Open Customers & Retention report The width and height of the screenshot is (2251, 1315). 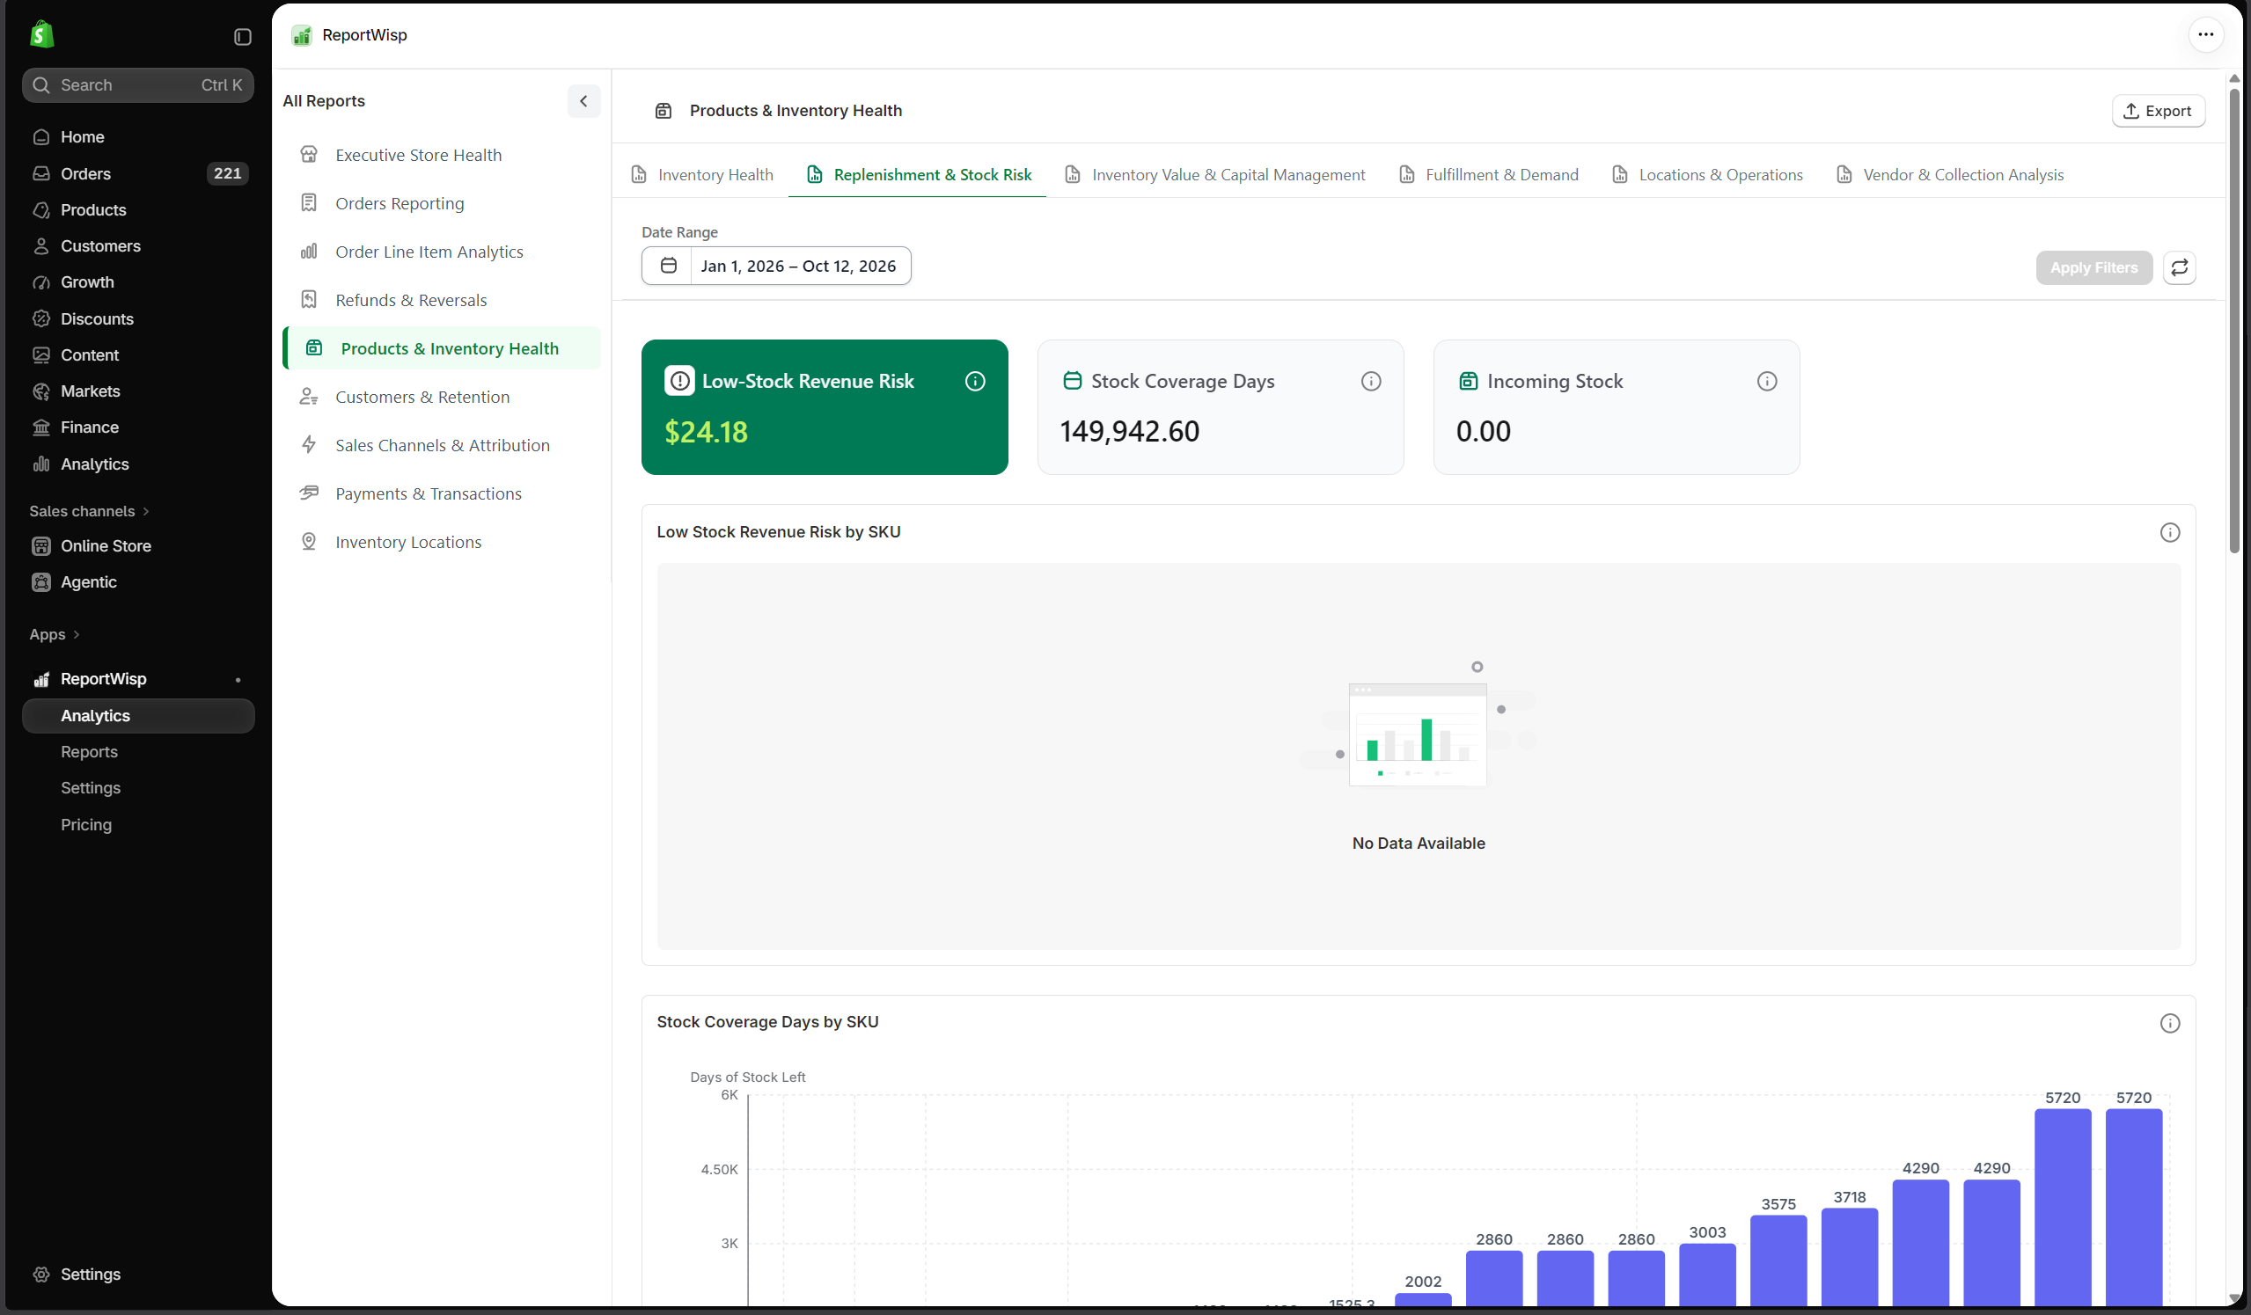click(441, 398)
